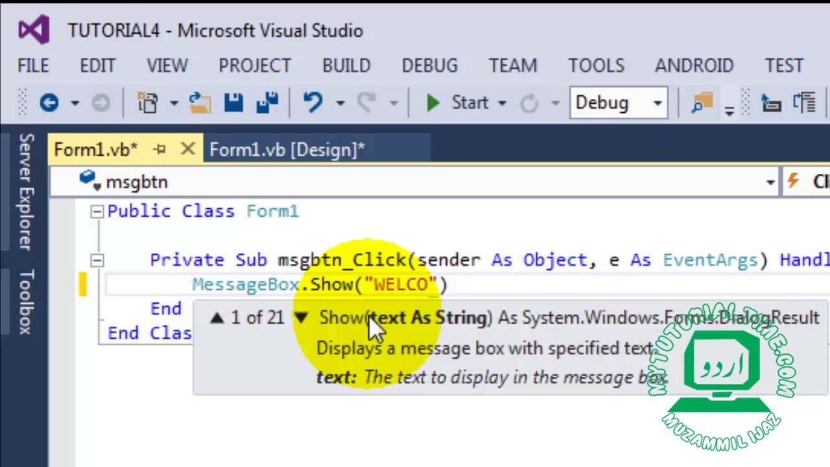Click the greyed-out Redo arrow icon
Screen dimensions: 830x467
tap(367, 103)
